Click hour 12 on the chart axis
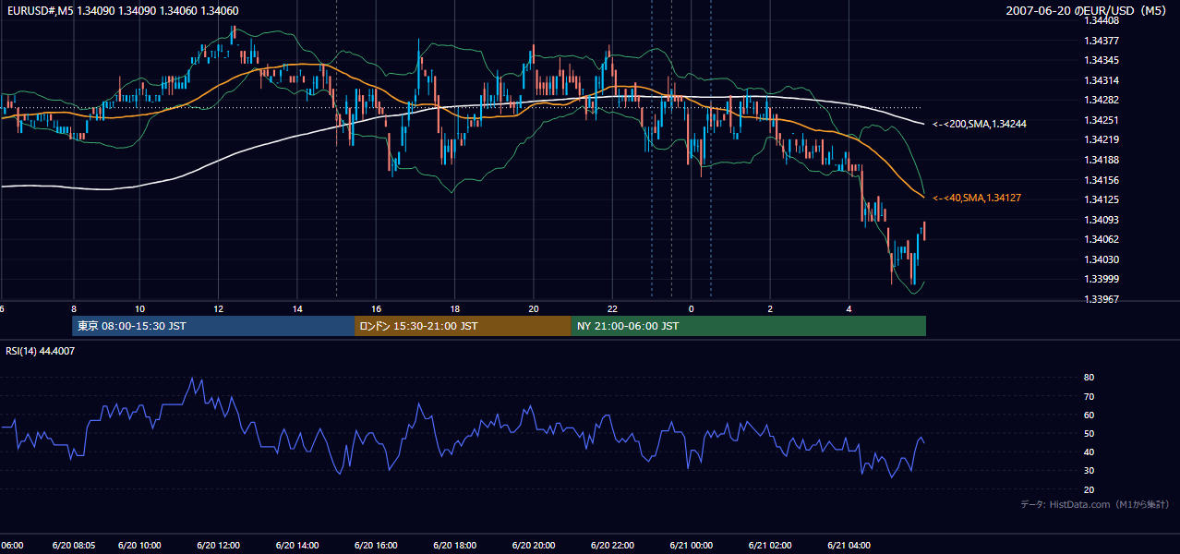 click(x=219, y=308)
